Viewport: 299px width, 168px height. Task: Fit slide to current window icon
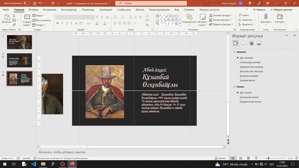click(x=296, y=158)
